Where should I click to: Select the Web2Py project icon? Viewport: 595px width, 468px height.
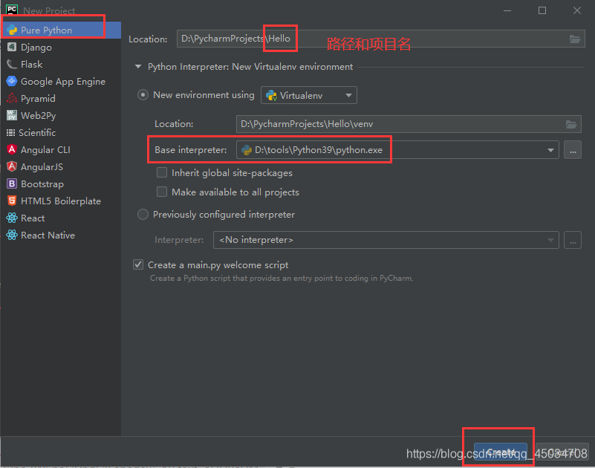(x=12, y=116)
